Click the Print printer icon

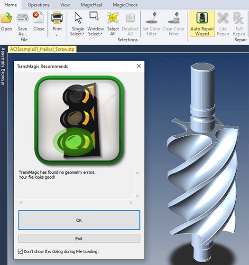tap(57, 18)
